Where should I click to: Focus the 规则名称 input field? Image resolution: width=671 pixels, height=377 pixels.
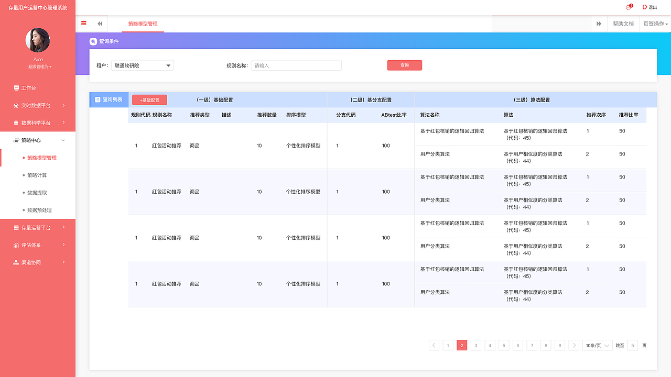point(296,65)
